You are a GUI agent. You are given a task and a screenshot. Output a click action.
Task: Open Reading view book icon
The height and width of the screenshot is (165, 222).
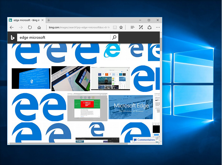click(115, 28)
